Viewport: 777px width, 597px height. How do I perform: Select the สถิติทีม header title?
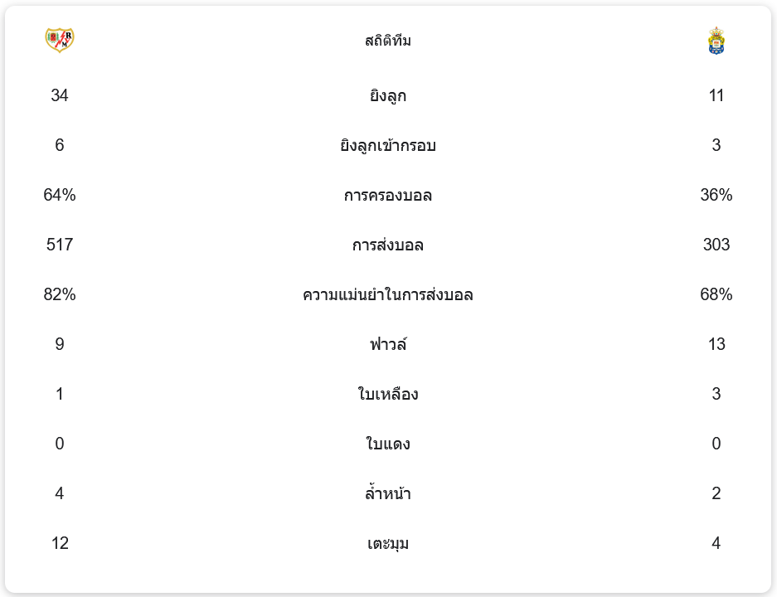(388, 41)
